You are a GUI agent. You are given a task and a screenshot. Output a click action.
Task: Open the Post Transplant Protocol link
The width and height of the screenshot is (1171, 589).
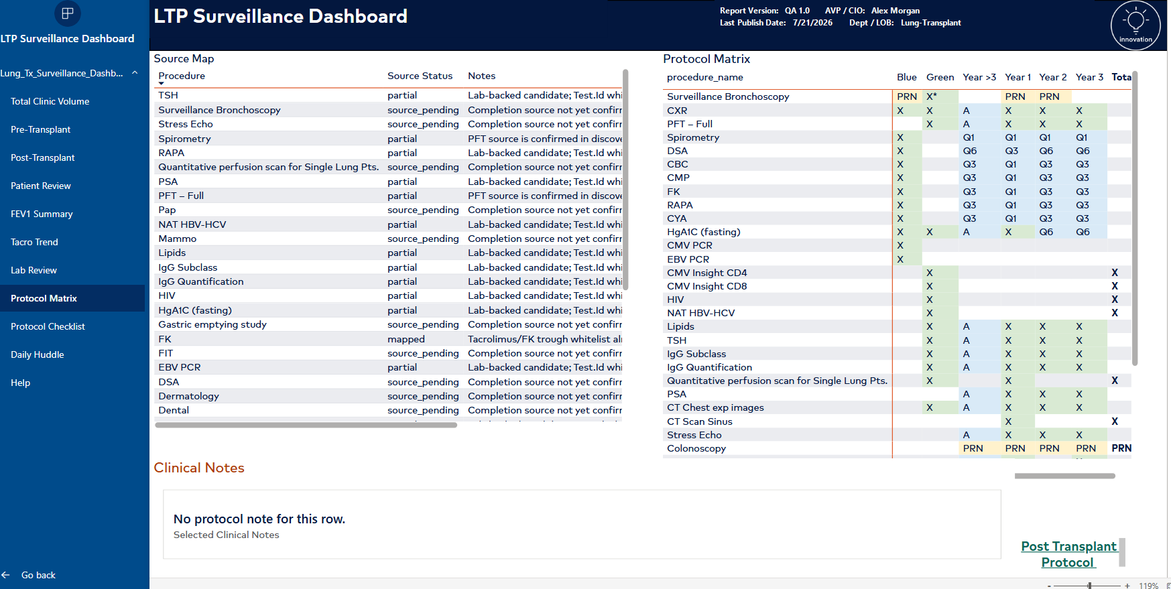[1068, 554]
